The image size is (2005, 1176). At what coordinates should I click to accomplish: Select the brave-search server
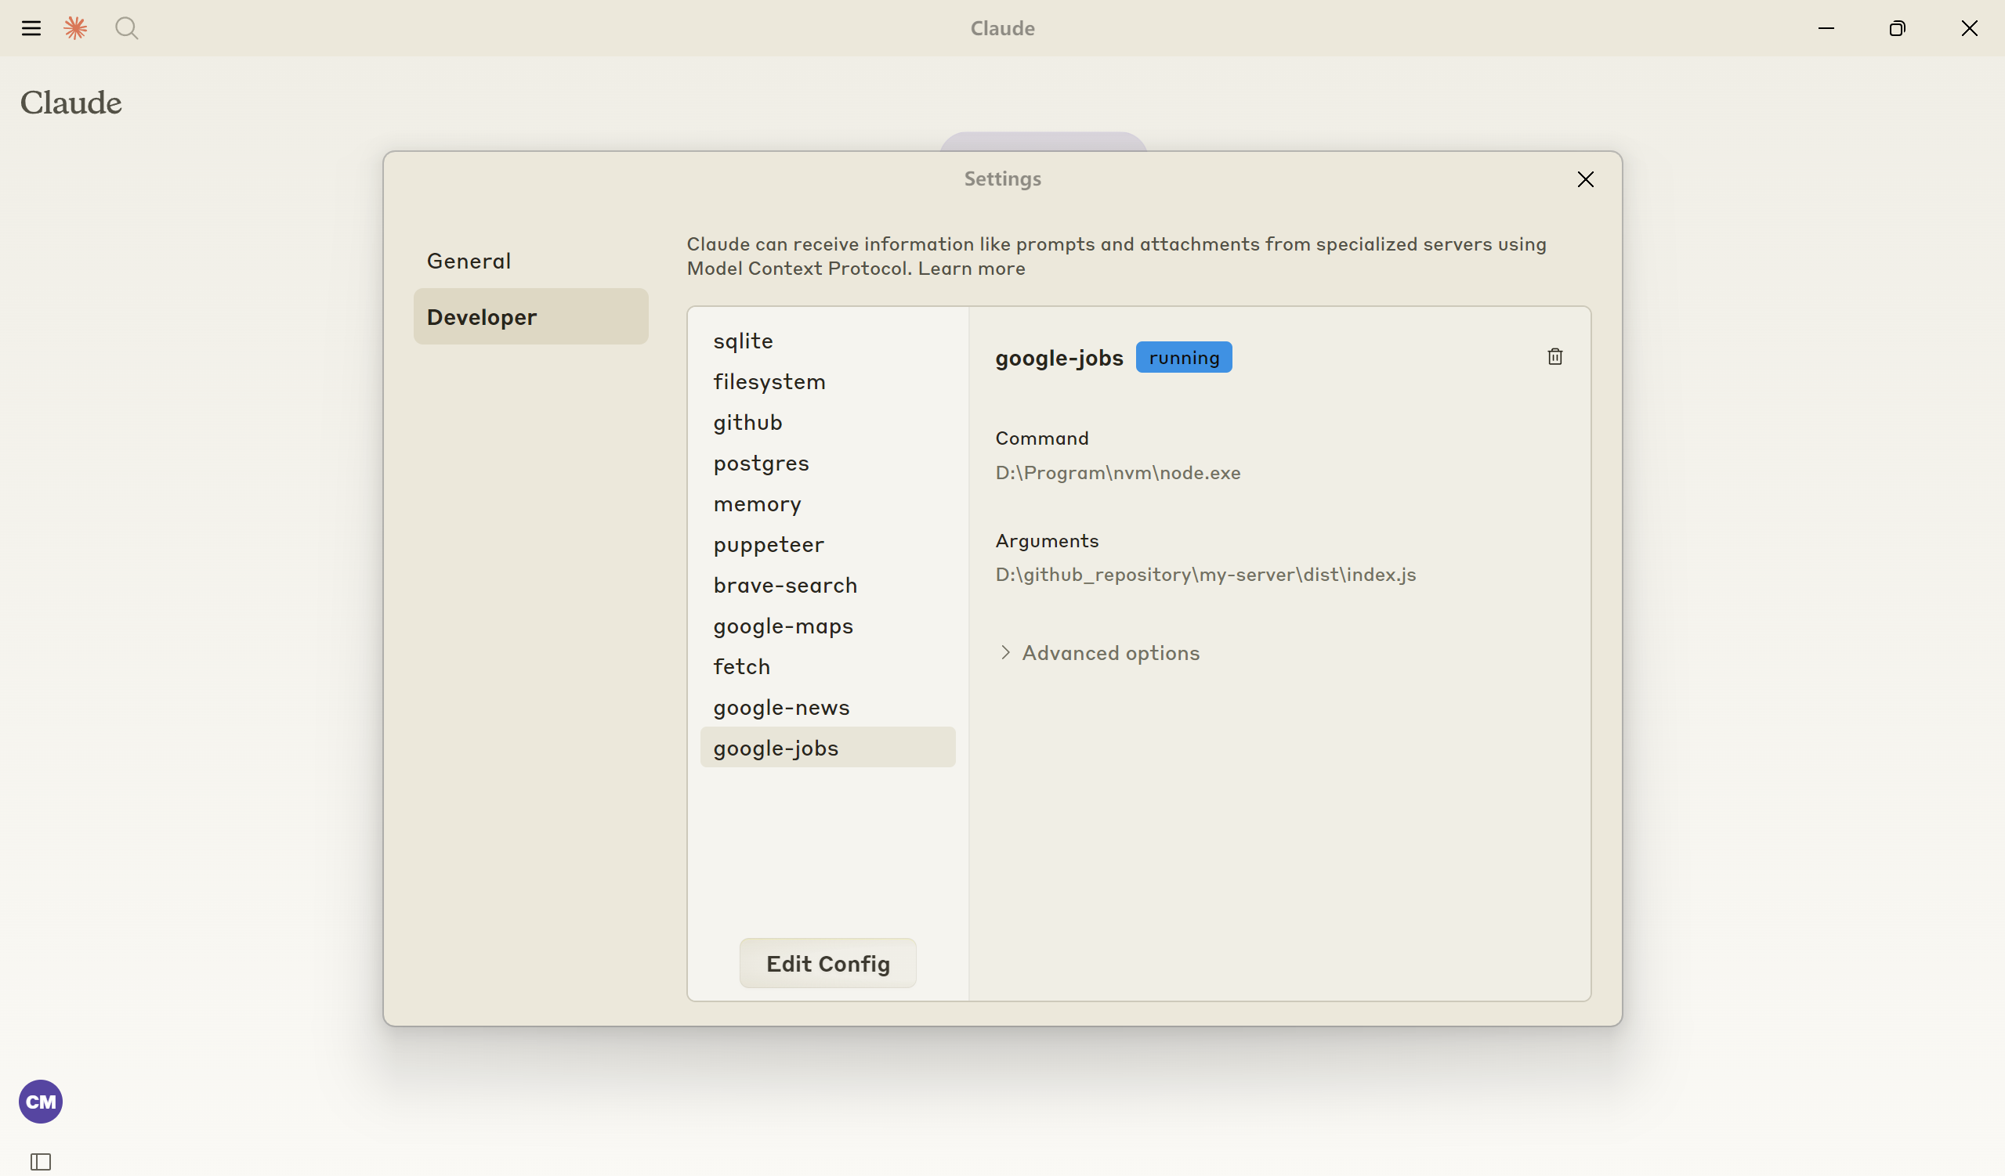[785, 585]
